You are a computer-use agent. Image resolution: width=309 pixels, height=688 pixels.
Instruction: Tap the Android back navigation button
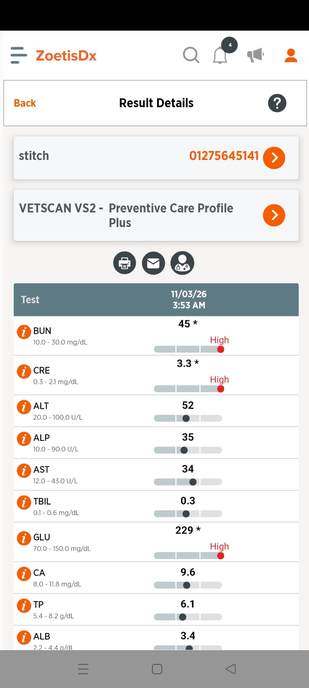pyautogui.click(x=231, y=669)
